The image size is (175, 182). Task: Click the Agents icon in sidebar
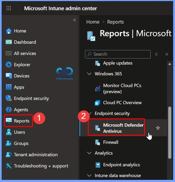[9, 110]
